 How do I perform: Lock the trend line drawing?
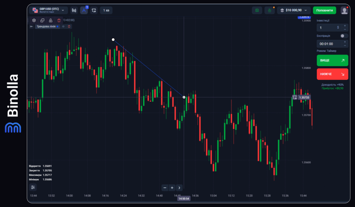click(x=51, y=20)
